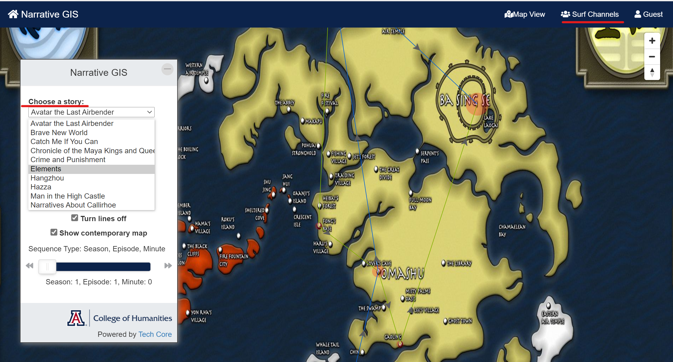Open the Tech Core link
This screenshot has width=673, height=362.
(x=155, y=334)
